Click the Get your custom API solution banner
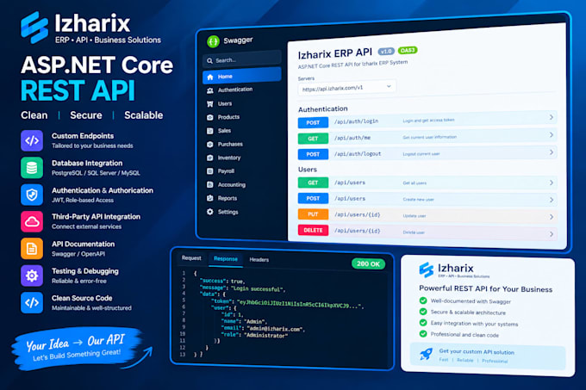 pos(488,356)
